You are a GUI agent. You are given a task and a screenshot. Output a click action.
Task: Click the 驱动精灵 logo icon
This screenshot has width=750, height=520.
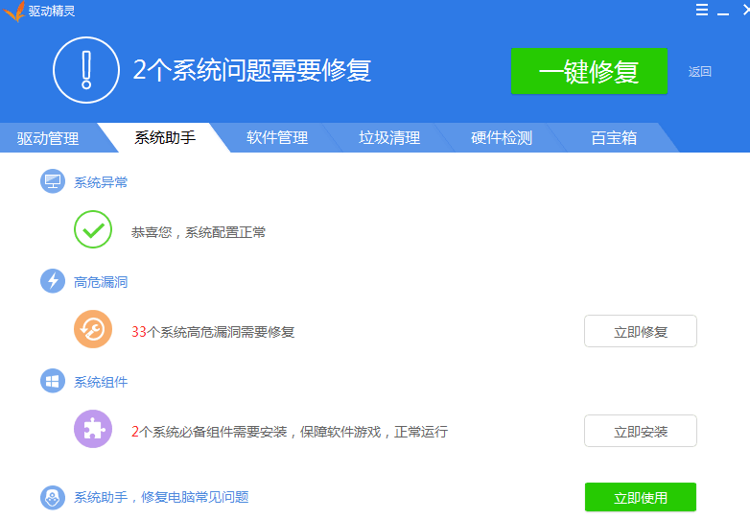click(x=13, y=12)
